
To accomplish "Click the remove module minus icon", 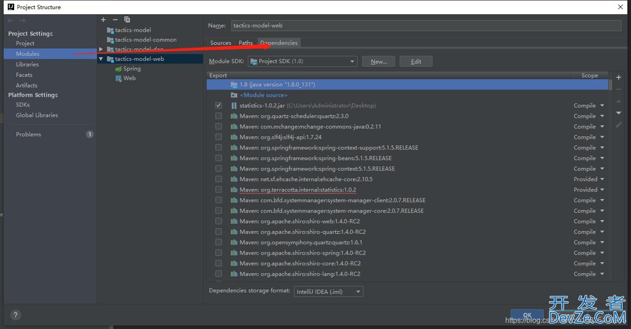I will pos(115,19).
